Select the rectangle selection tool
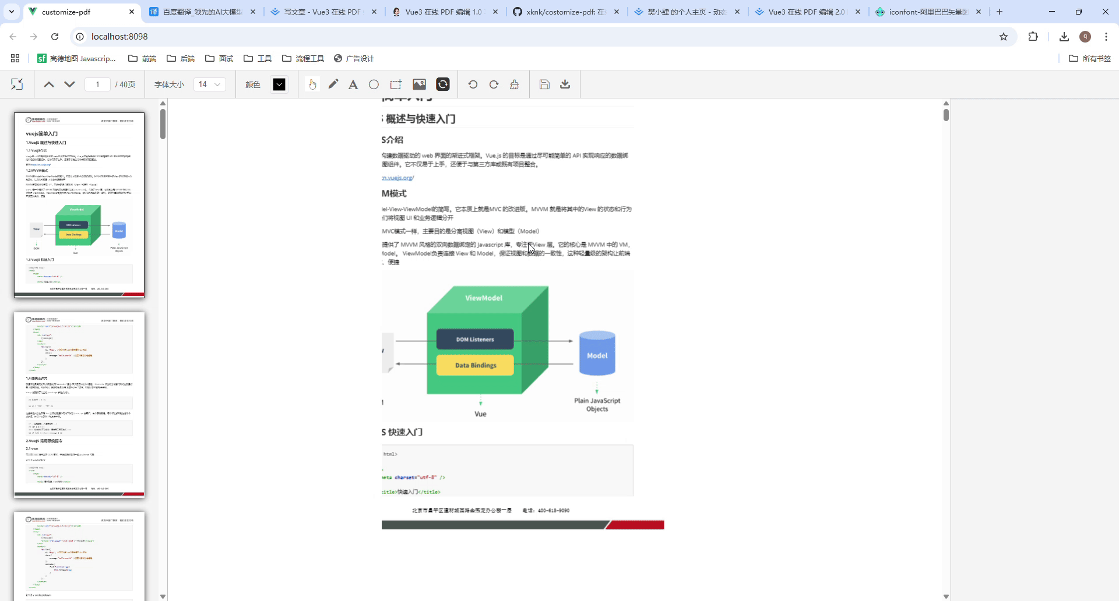Viewport: 1119px width, 601px height. point(396,84)
